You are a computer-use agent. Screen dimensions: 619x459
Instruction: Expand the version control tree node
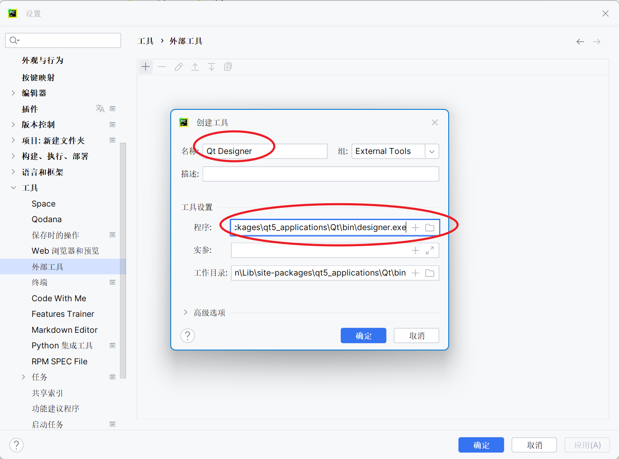pos(13,125)
